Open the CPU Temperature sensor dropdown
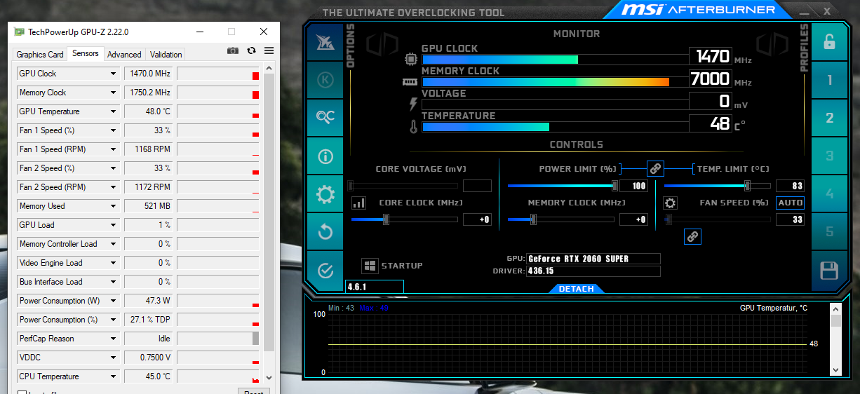The image size is (860, 394). [x=113, y=376]
